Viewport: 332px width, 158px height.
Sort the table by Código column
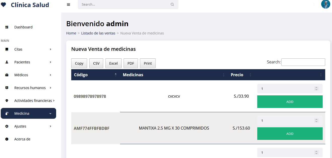tap(95, 75)
